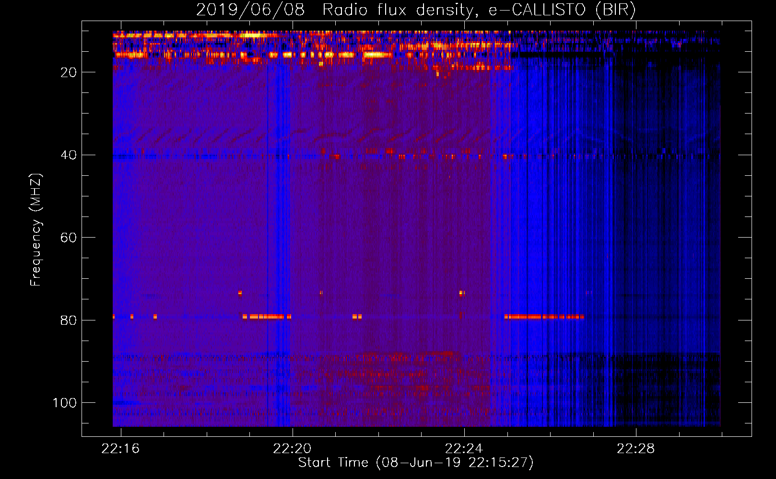
Task: Click the '22:24' time tick label
Action: [464, 448]
